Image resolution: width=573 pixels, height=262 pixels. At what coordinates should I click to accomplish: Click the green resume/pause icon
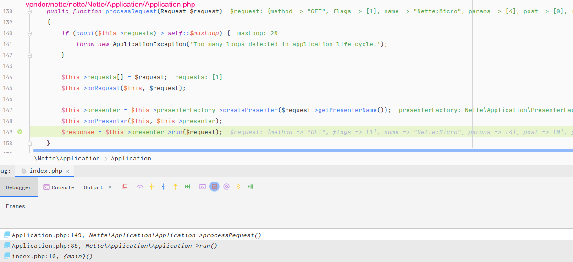pos(250,187)
